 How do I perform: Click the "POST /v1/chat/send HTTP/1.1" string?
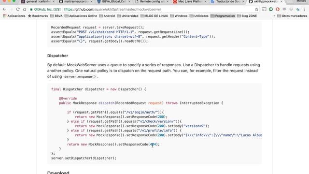point(105,32)
